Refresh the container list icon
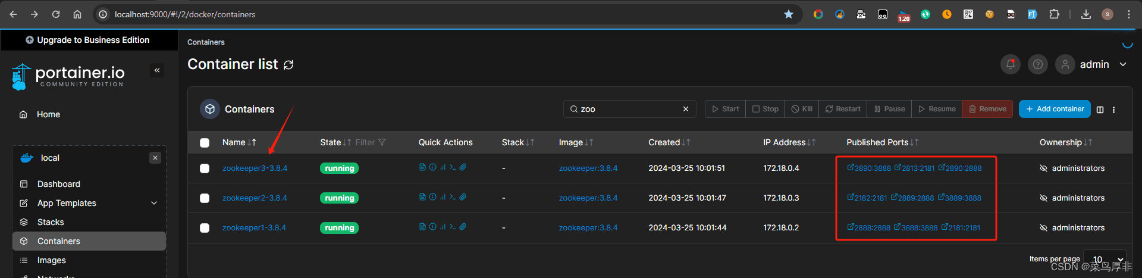This screenshot has height=278, width=1142. (288, 65)
